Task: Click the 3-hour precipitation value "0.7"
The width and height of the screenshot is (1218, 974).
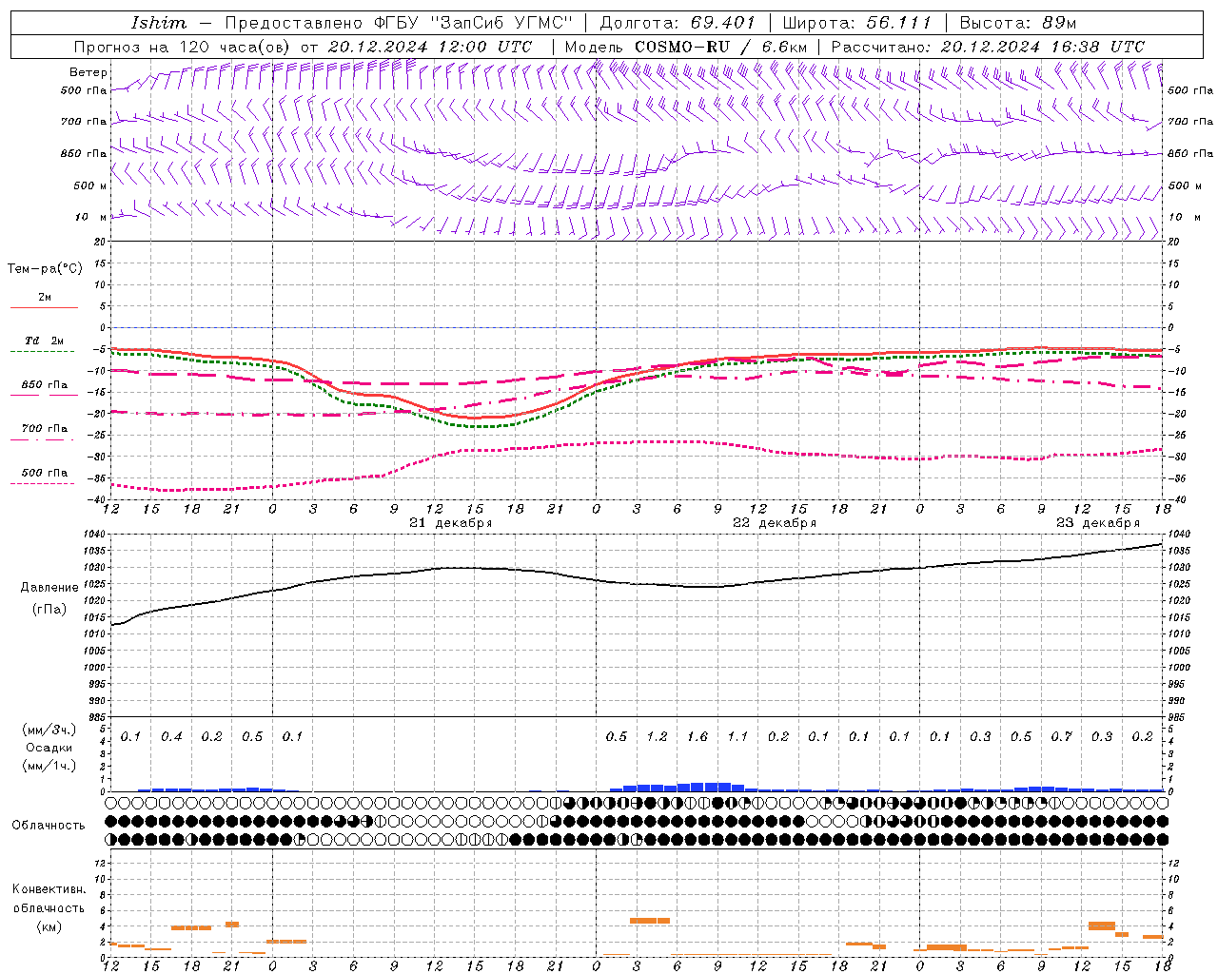Action: click(x=1061, y=737)
